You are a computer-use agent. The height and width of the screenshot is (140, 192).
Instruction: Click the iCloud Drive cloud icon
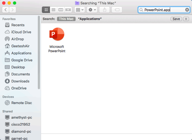tap(7, 32)
